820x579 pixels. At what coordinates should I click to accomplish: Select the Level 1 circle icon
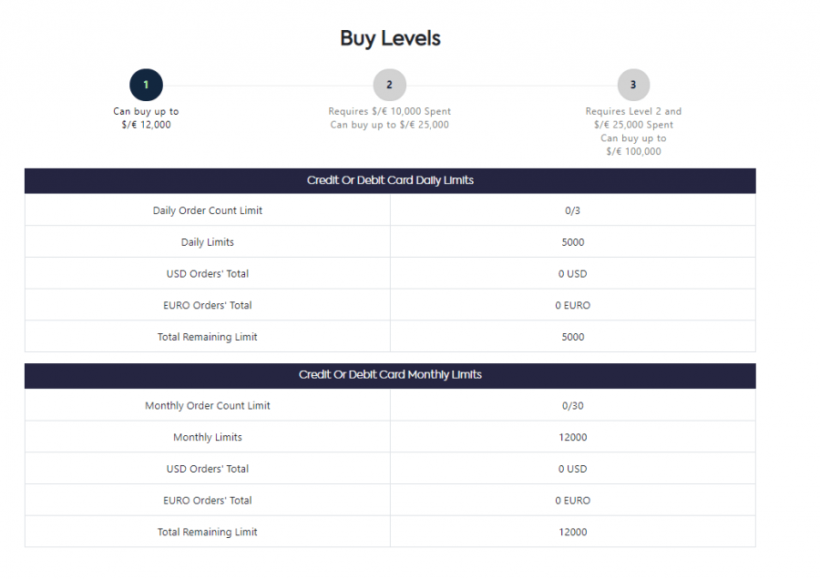coord(146,84)
